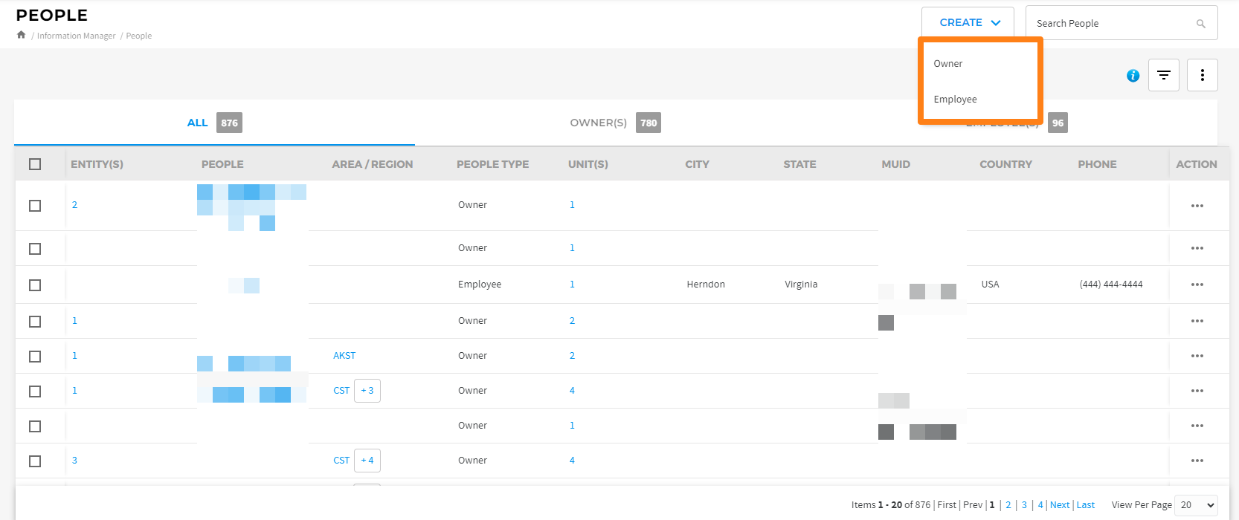Choose Owner from the Create menu
This screenshot has width=1239, height=520.
tap(948, 64)
